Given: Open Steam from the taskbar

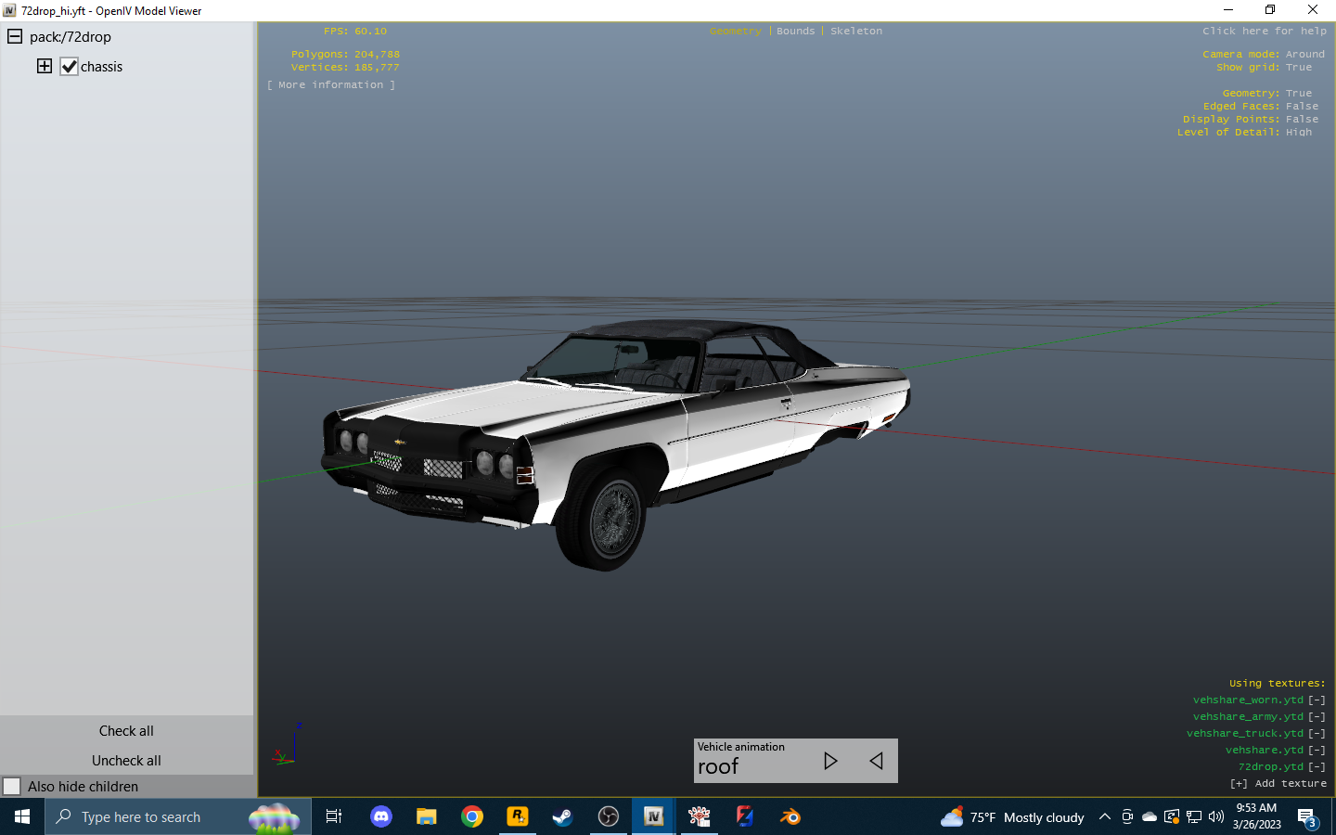Looking at the screenshot, I should [x=562, y=817].
